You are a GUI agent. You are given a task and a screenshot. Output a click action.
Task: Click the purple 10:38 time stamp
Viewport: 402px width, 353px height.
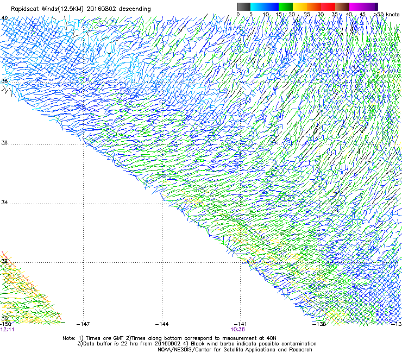(237, 330)
